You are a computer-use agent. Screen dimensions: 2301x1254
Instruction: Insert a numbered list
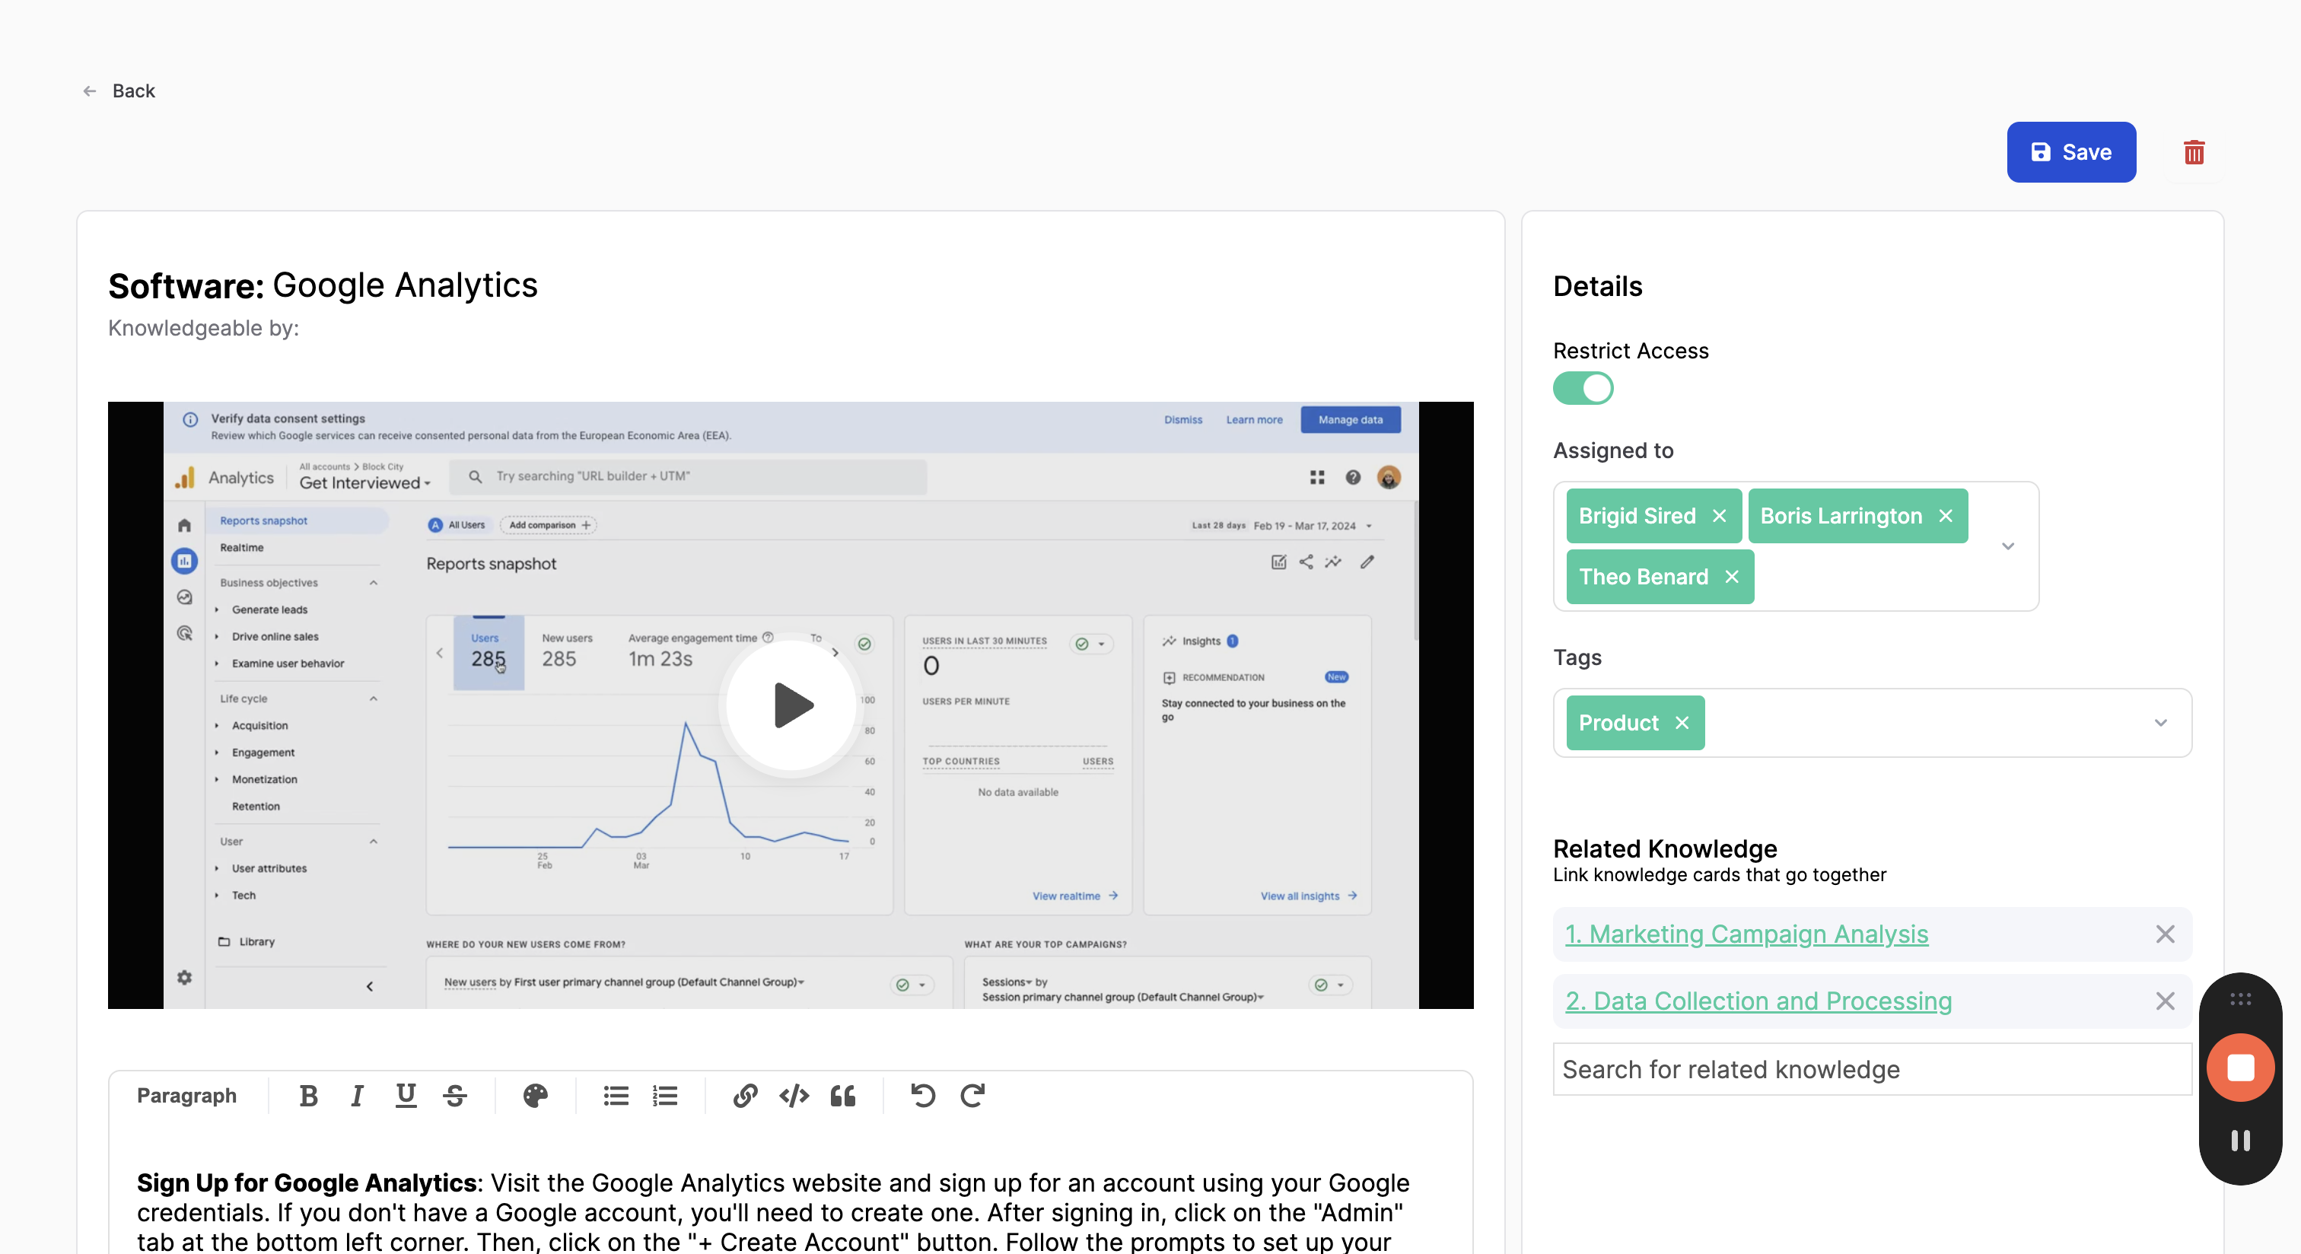[x=664, y=1096]
